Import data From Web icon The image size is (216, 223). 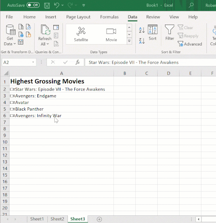[21, 35]
